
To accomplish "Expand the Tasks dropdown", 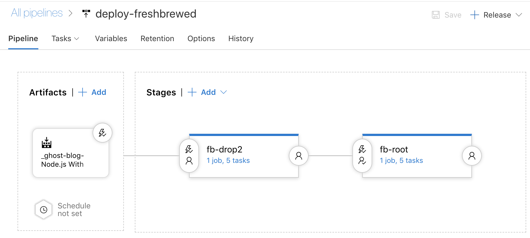I will pyautogui.click(x=65, y=39).
